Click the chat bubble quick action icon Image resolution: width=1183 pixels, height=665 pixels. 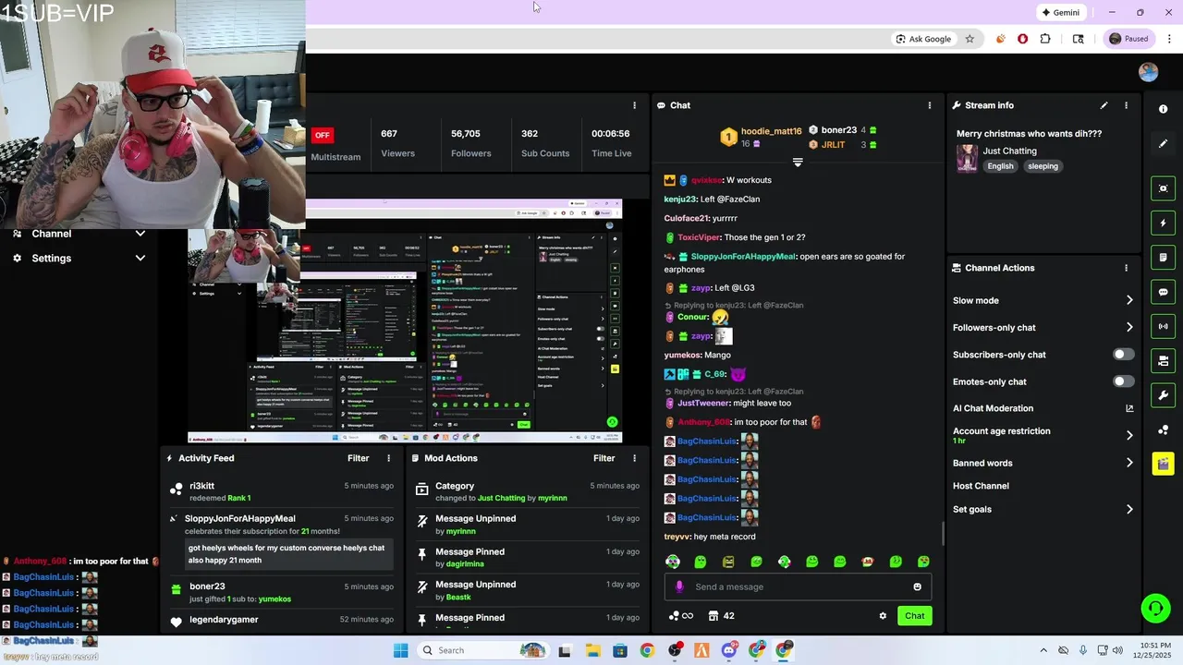[1163, 292]
